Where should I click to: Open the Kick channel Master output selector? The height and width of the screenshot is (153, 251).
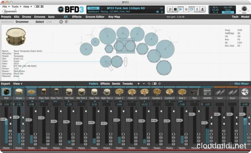(6, 148)
